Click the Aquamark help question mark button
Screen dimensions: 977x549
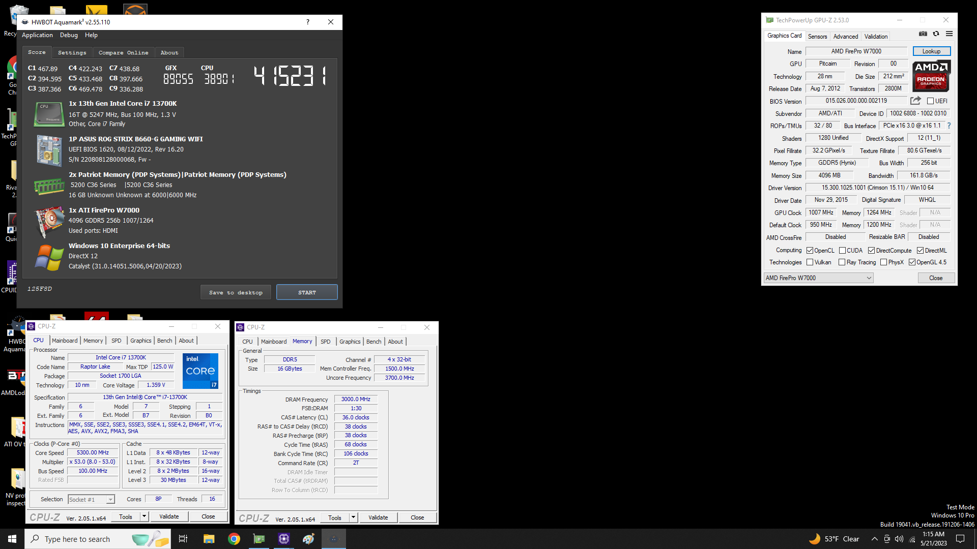tap(307, 22)
